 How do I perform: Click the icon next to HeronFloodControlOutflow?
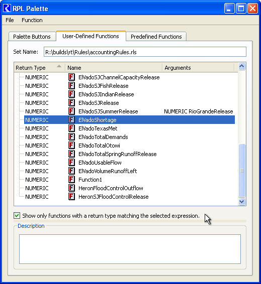pos(71,188)
